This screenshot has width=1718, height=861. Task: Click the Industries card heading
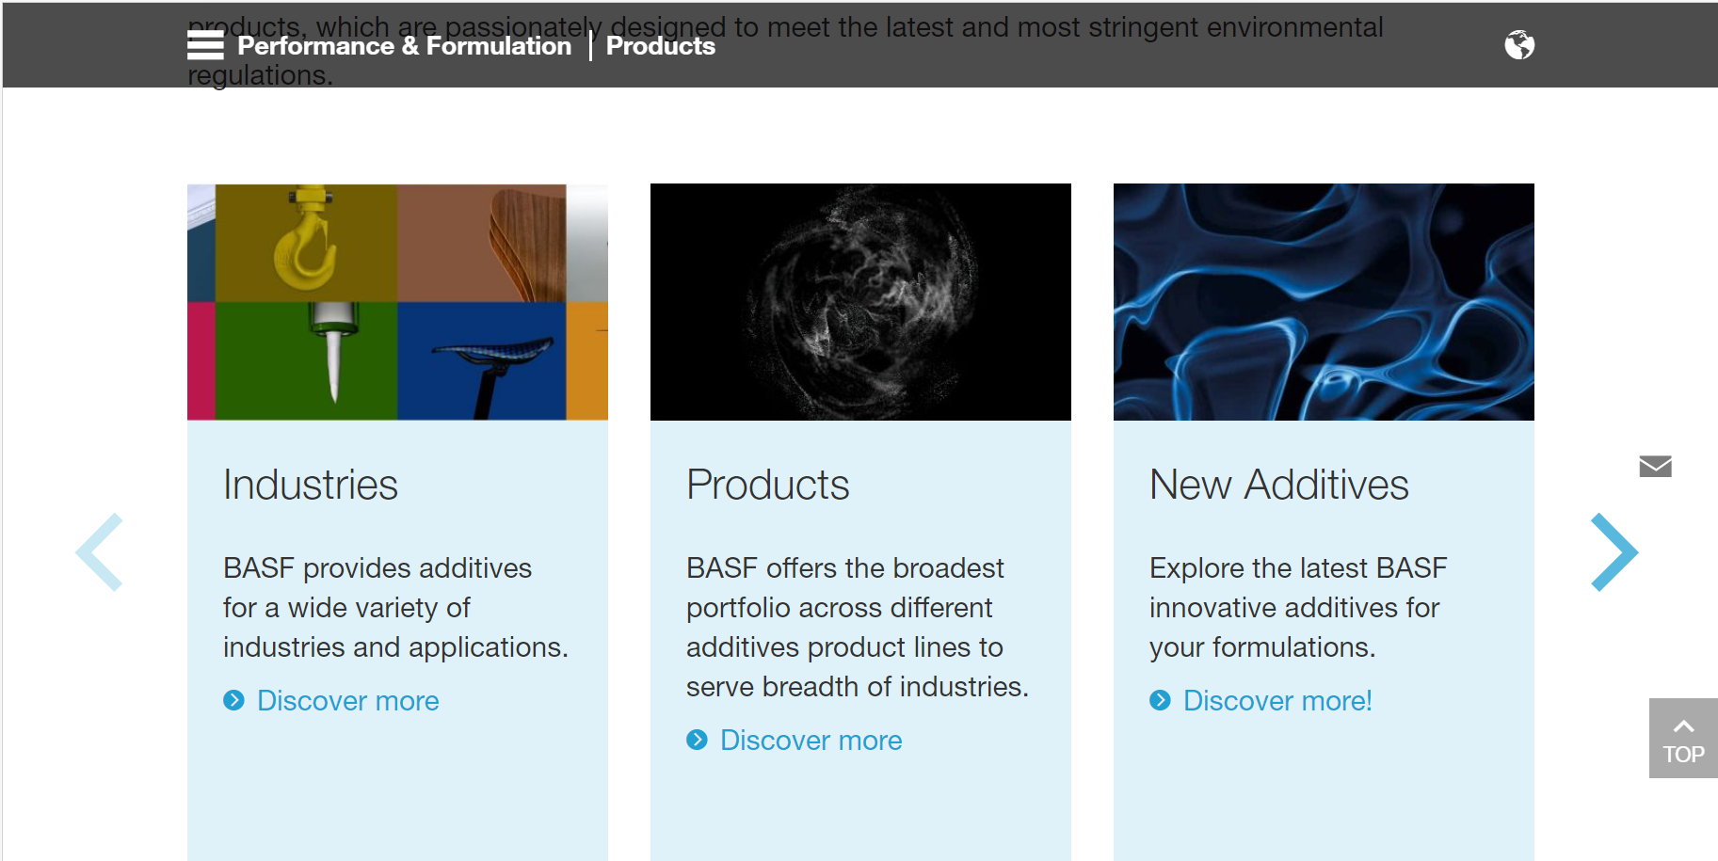[x=311, y=485]
